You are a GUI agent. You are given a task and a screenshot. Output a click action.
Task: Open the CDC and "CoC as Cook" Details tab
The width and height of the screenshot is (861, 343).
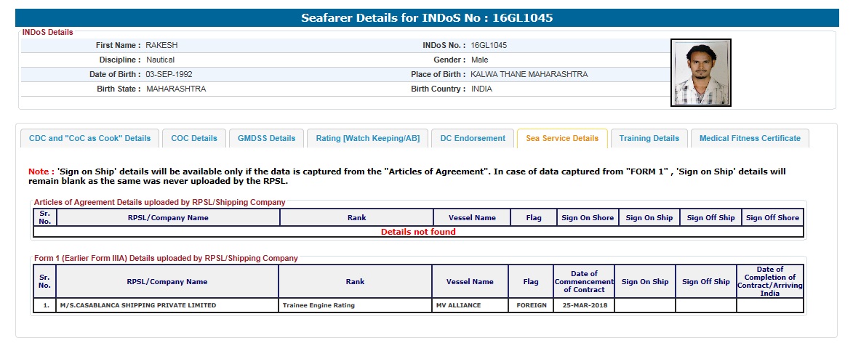89,138
